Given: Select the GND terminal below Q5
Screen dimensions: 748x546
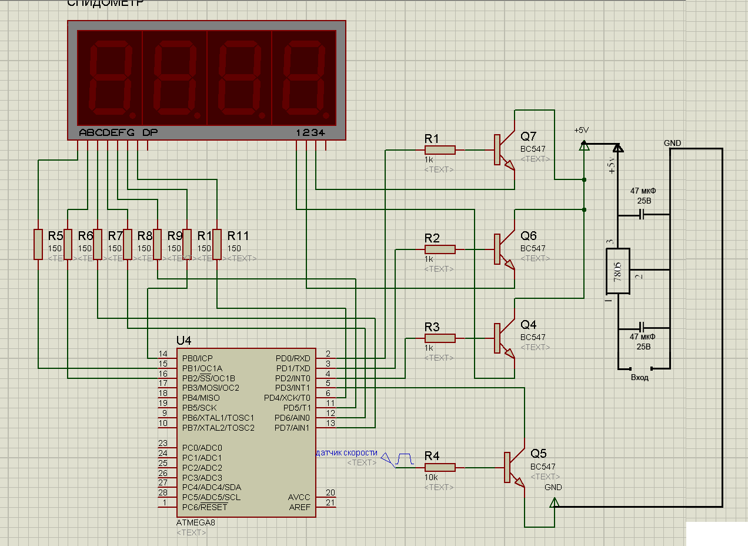Looking at the screenshot, I should [553, 502].
